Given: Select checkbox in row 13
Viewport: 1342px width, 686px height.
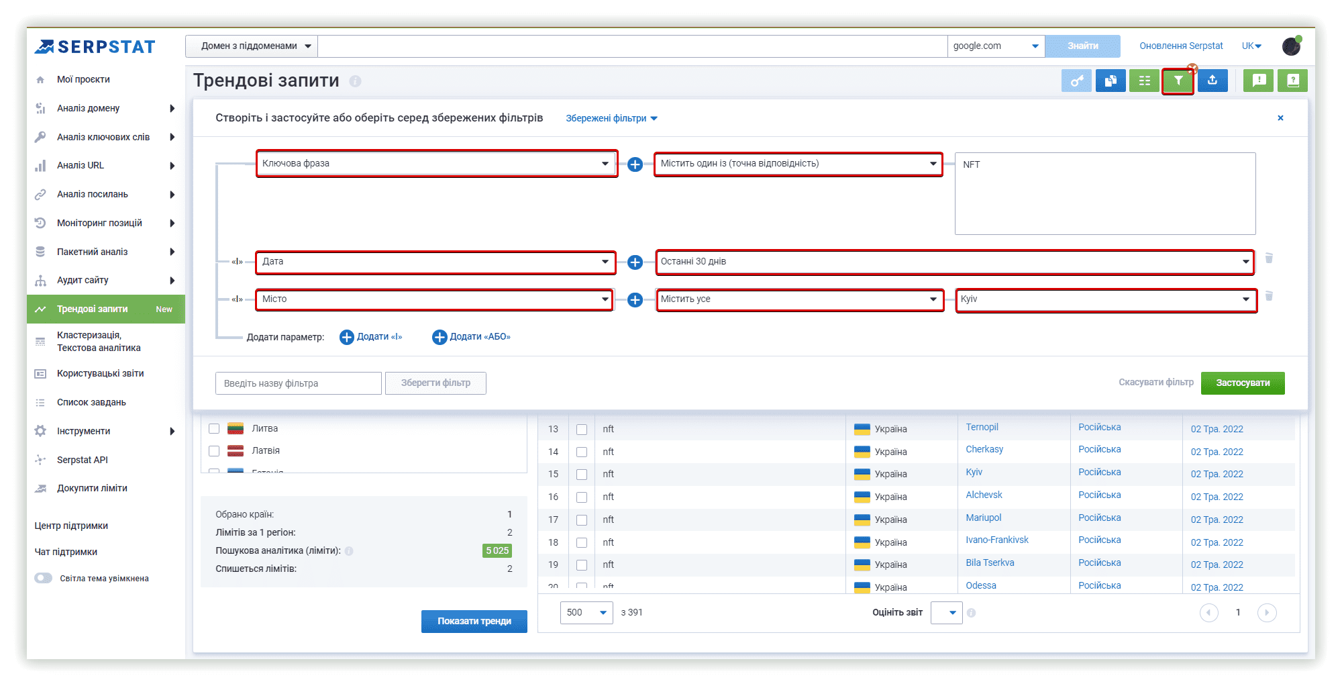Looking at the screenshot, I should [x=582, y=430].
